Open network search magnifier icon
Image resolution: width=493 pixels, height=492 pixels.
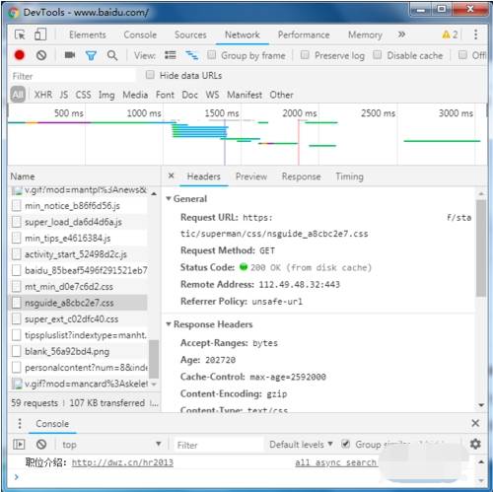[x=112, y=55]
